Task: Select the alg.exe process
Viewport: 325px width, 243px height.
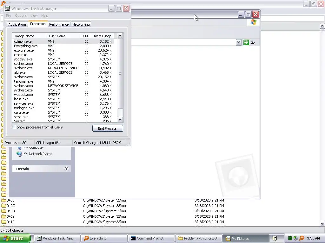Action: (x=63, y=72)
